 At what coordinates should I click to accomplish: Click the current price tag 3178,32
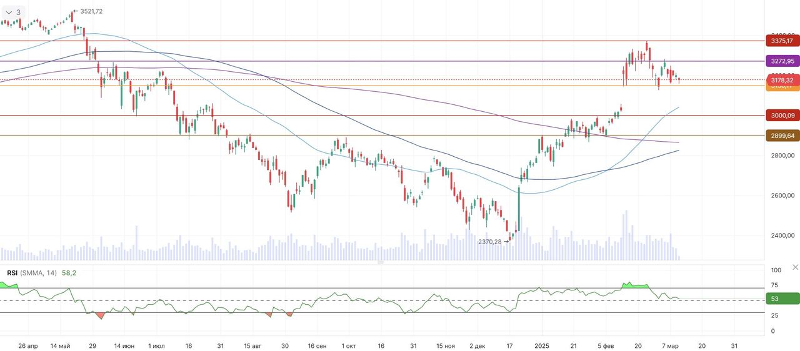(x=782, y=80)
